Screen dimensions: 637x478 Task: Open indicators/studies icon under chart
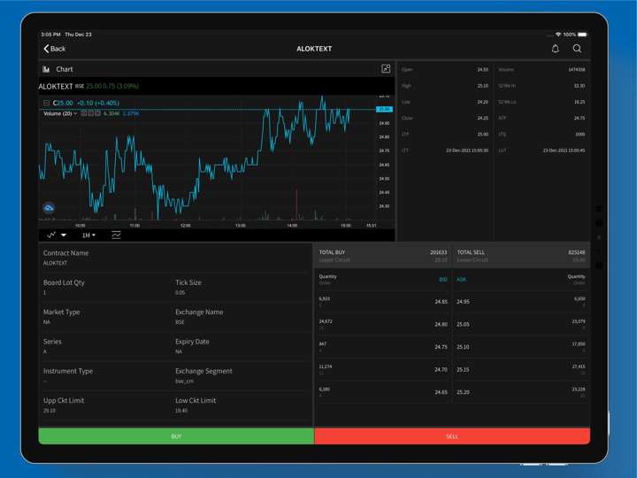[116, 235]
